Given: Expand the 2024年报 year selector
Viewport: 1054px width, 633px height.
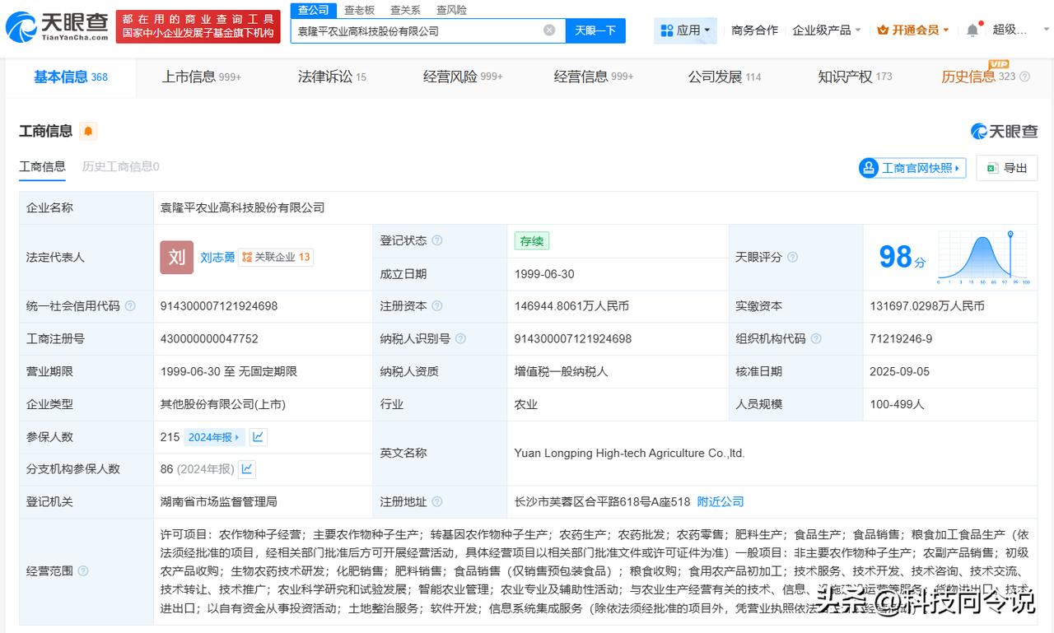Looking at the screenshot, I should [x=214, y=437].
